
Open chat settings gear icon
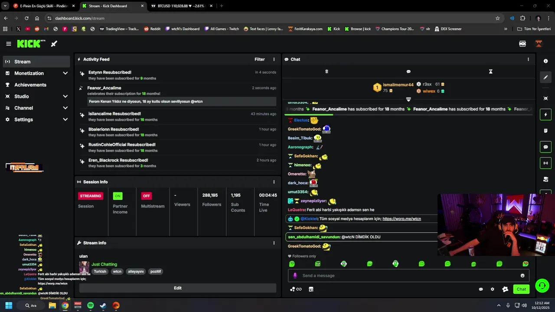492,289
